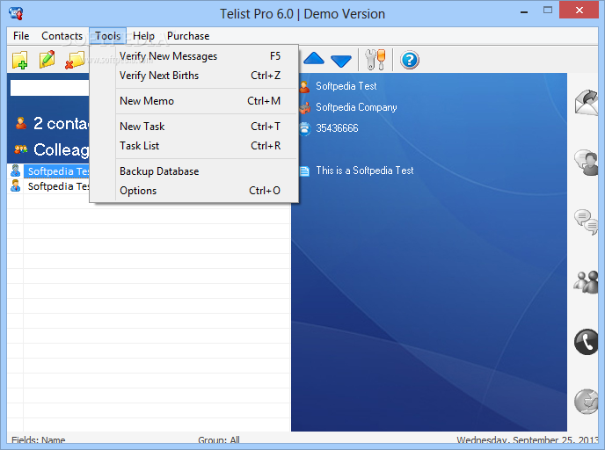Click the Fields: Name status bar entry
This screenshot has width=605, height=450.
click(x=38, y=439)
